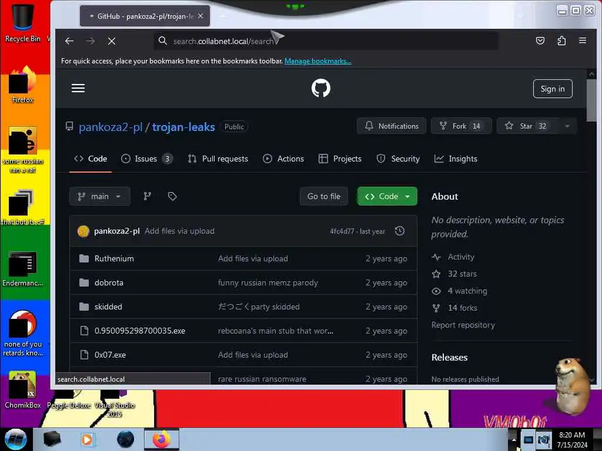
Task: Click the Sign in button
Action: tap(553, 89)
